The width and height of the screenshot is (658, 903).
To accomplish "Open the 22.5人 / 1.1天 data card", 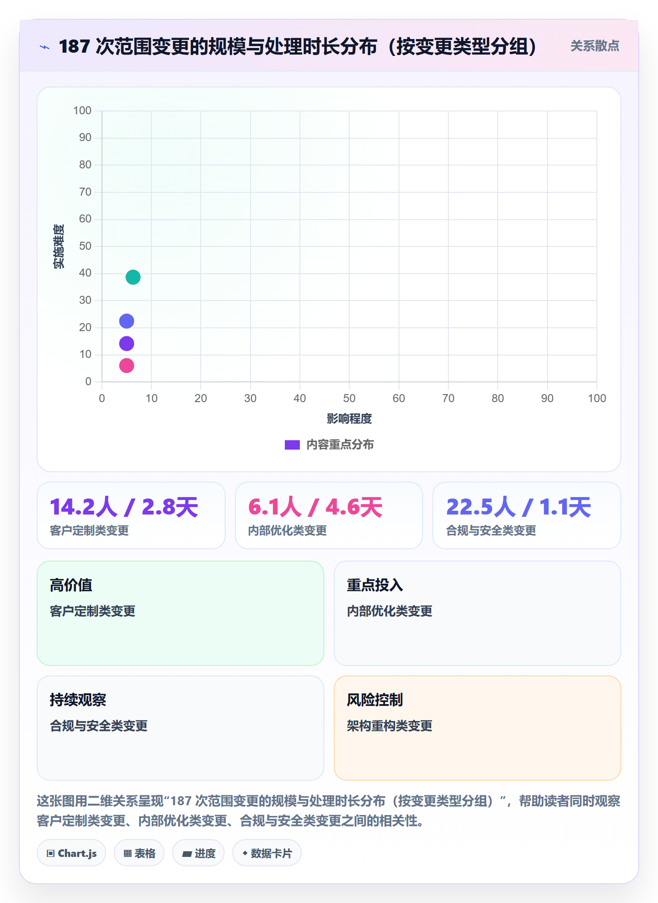I will pos(527,515).
